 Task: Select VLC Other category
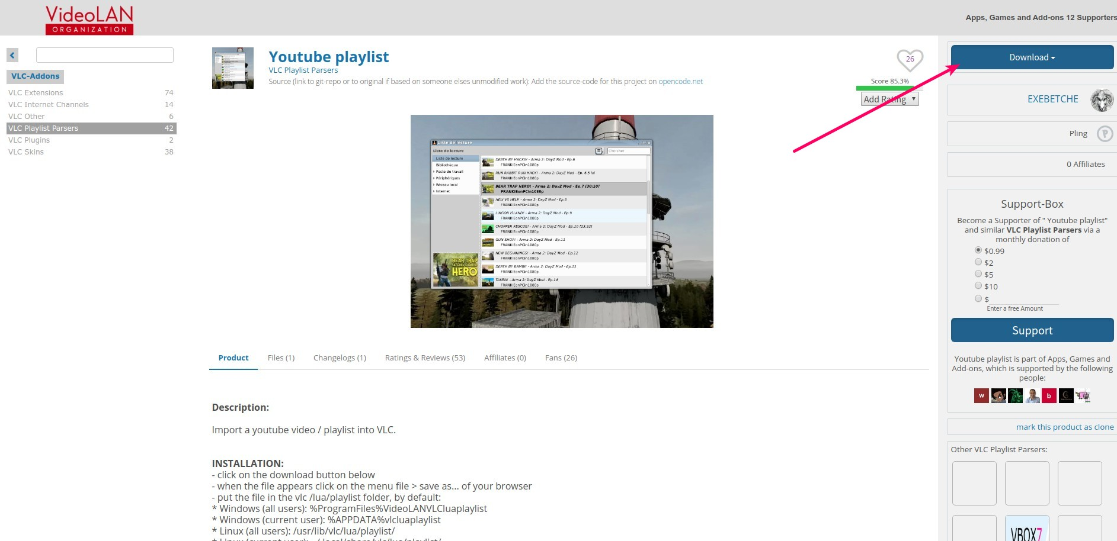tap(91, 116)
